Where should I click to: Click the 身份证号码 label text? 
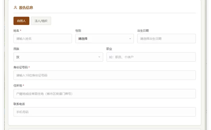(21, 67)
